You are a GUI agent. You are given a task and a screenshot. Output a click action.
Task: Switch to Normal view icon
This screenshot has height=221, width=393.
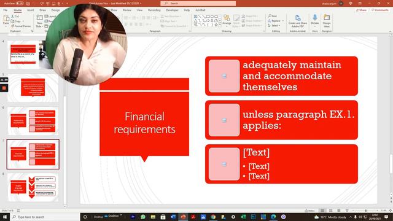(323, 211)
